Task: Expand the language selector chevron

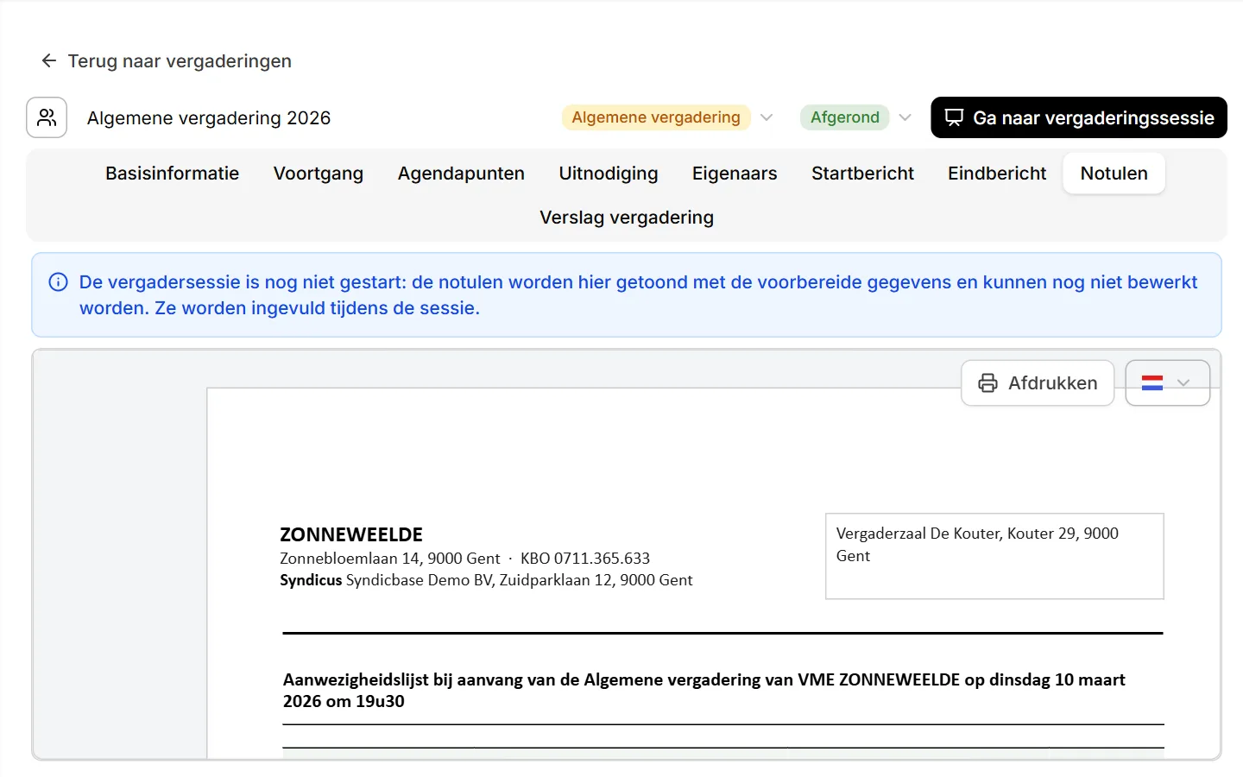Action: click(x=1183, y=383)
